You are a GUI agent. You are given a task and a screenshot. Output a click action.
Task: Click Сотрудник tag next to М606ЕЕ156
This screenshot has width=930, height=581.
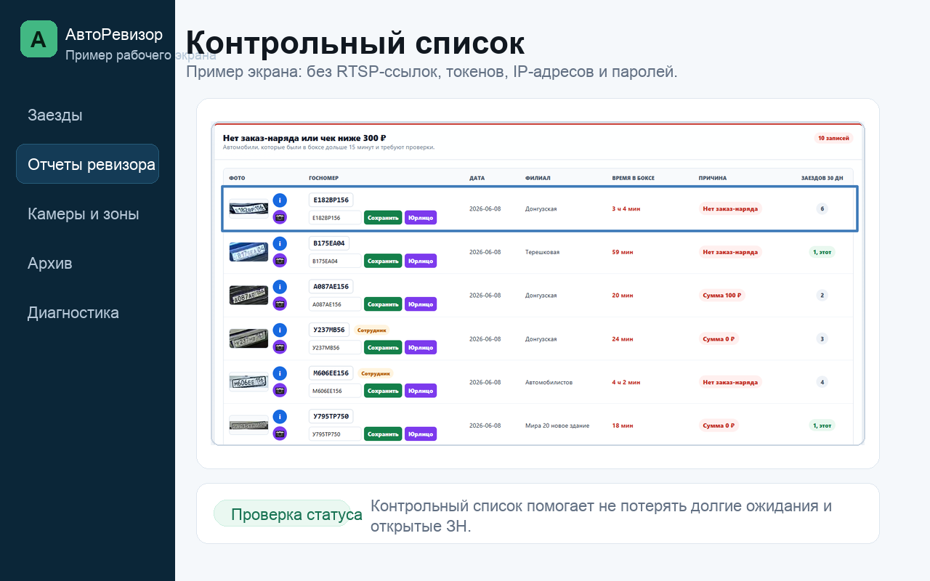coord(376,373)
